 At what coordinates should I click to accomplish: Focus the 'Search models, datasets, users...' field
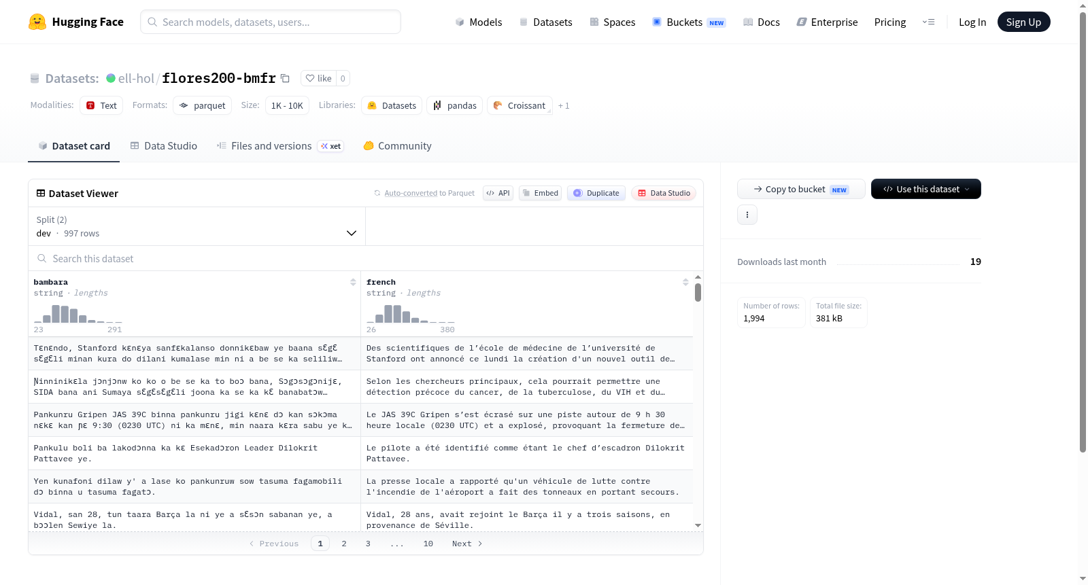[x=271, y=22]
